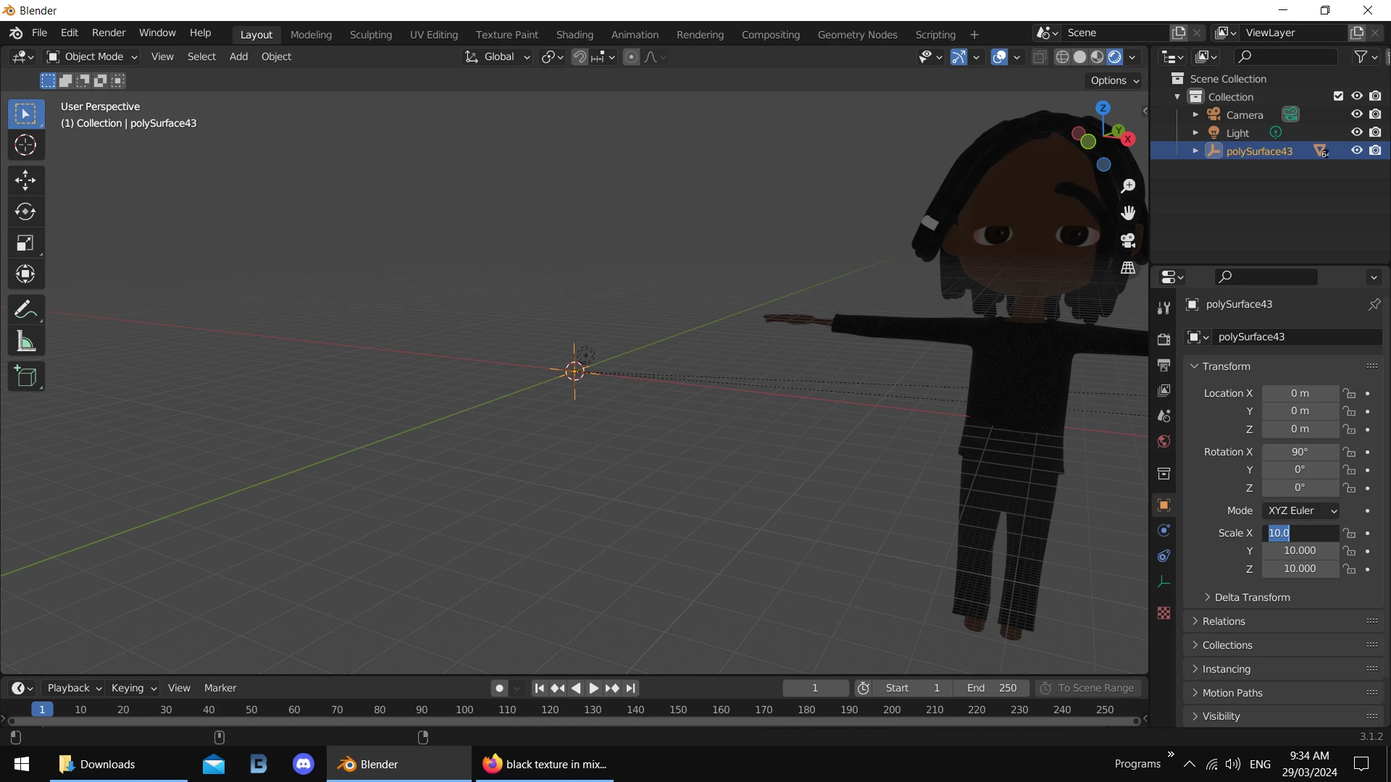Image resolution: width=1391 pixels, height=782 pixels.
Task: Switch viewport to wireframe shading
Action: click(1062, 57)
